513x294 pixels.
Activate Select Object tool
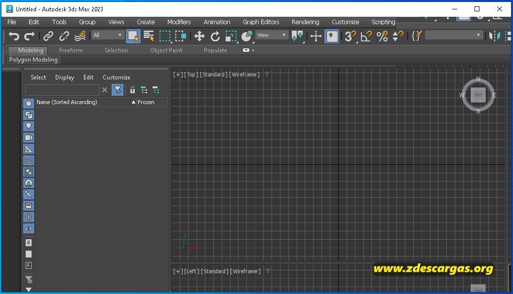pos(133,36)
